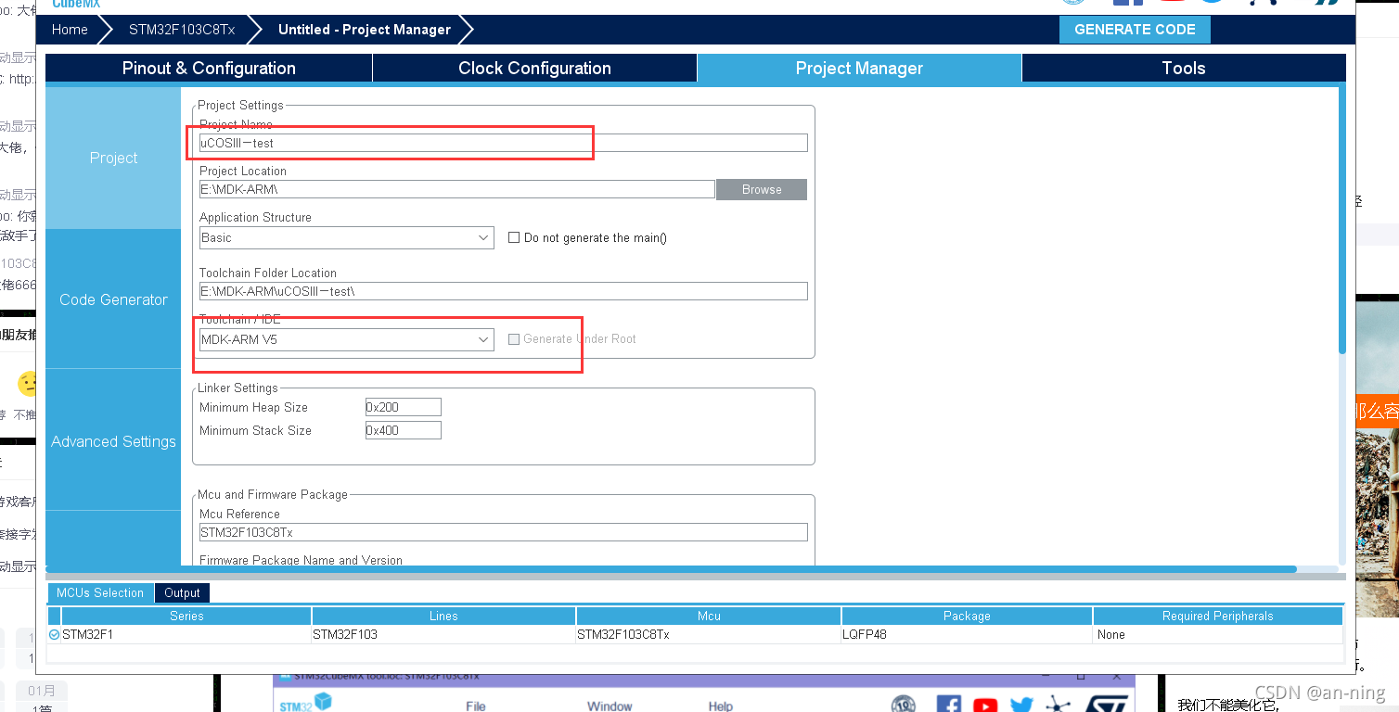Click the Project Location path field
The width and height of the screenshot is (1399, 712).
coord(457,189)
